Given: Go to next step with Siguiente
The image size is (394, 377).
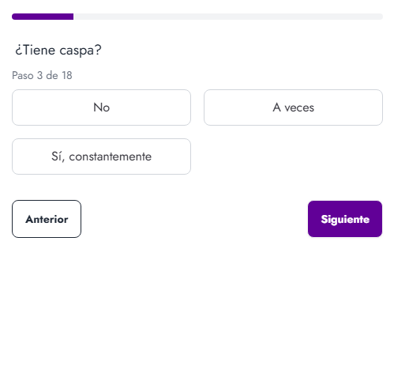Looking at the screenshot, I should (x=345, y=219).
